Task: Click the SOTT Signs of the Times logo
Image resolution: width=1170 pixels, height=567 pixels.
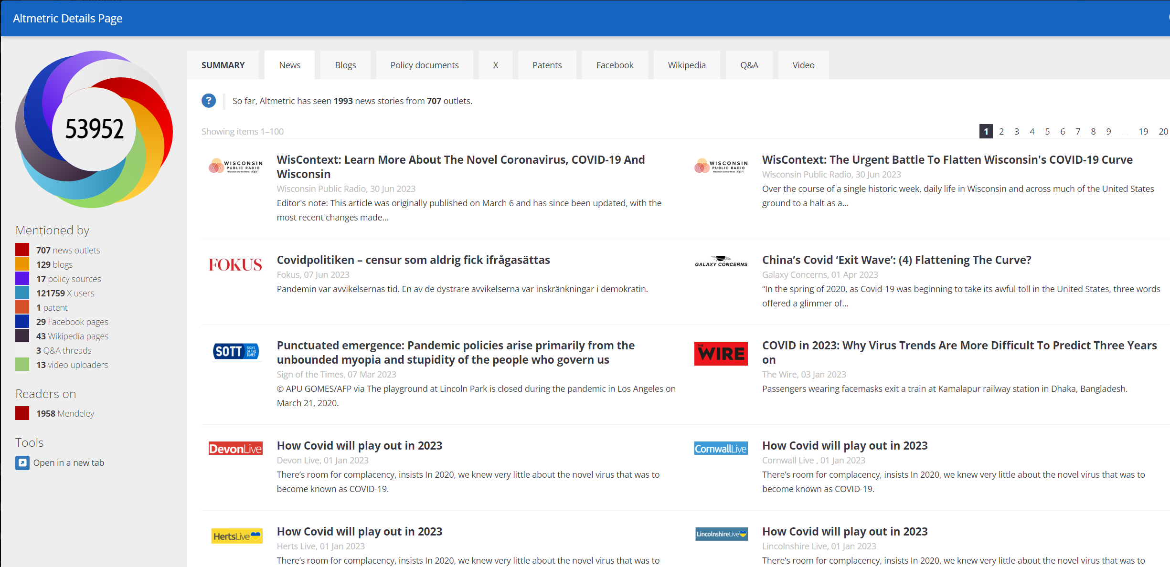Action: click(236, 352)
